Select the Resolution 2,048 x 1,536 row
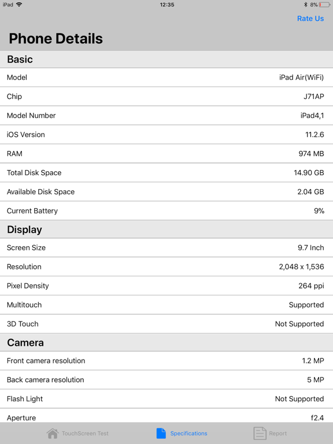This screenshot has width=333, height=444. [166, 267]
